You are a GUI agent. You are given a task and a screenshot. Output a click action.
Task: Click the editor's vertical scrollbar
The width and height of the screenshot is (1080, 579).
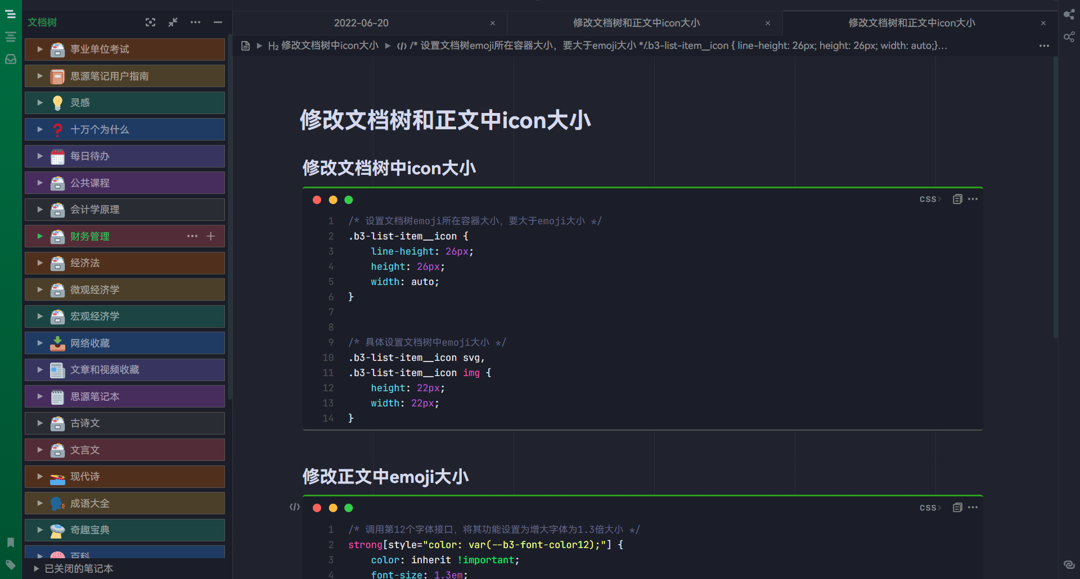pyautogui.click(x=1056, y=197)
